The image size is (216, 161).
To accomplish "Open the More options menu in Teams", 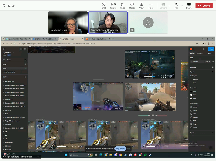I will [151, 6].
